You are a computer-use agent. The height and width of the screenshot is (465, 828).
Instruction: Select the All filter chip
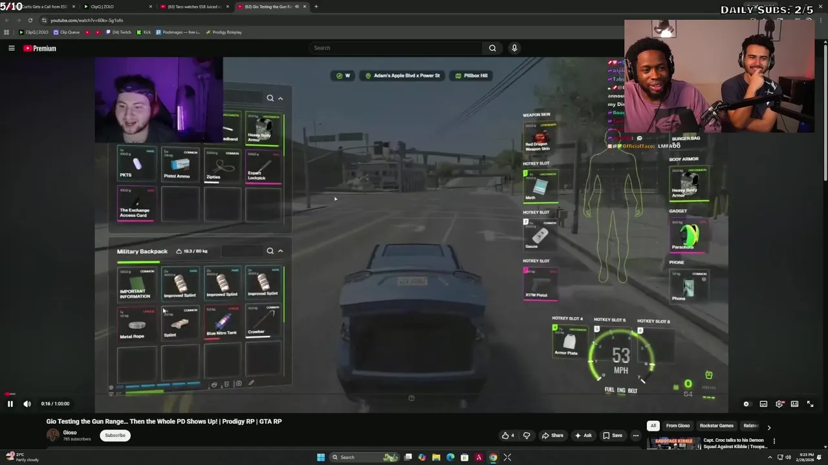point(653,426)
